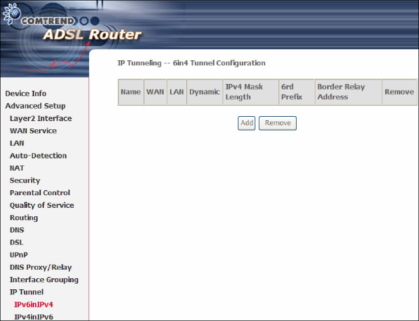
Task: Open Device Info in the sidebar
Action: point(26,94)
